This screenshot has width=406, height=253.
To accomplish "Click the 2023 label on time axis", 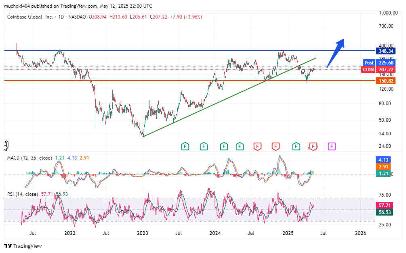I will tap(142, 233).
